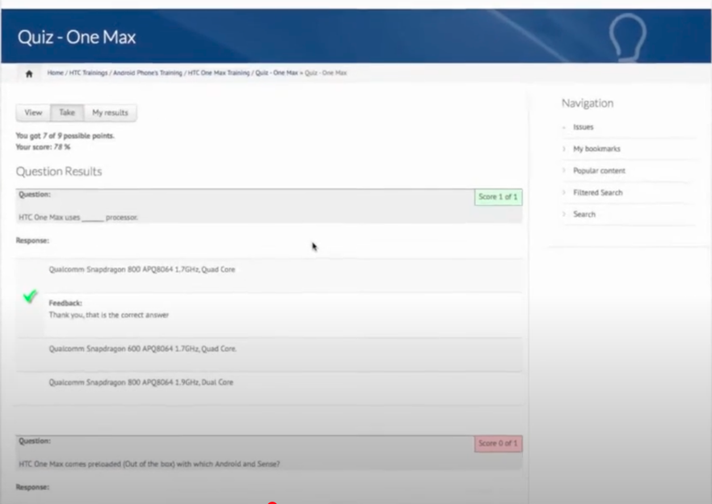The image size is (712, 504).
Task: Expand My bookmarks in Navigation
Action: [596, 149]
